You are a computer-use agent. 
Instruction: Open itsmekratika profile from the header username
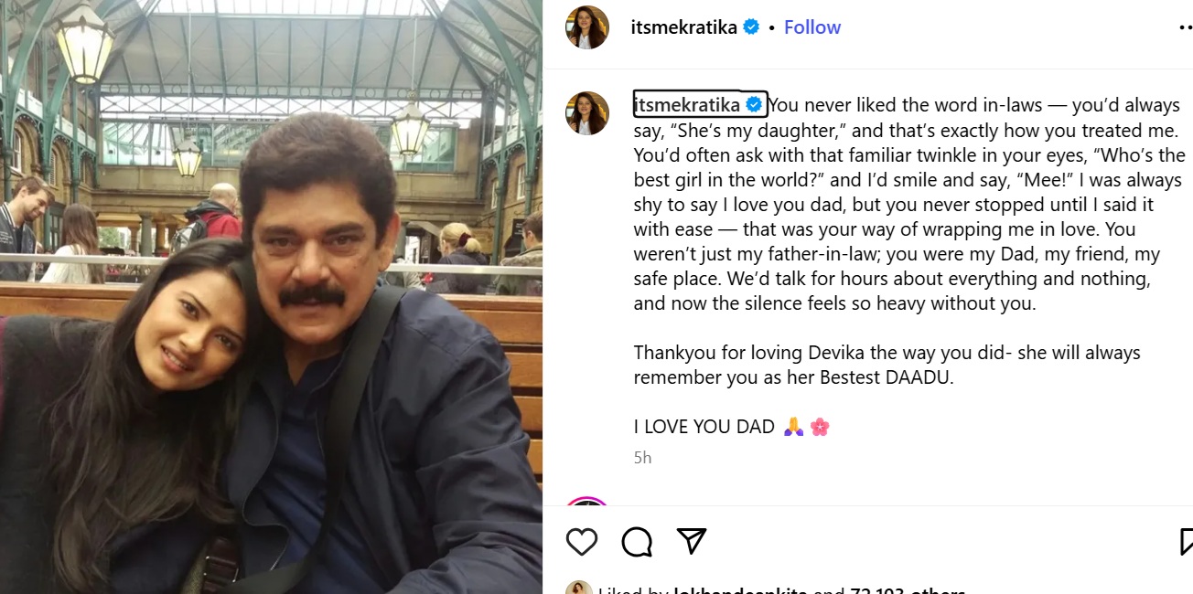click(x=683, y=27)
